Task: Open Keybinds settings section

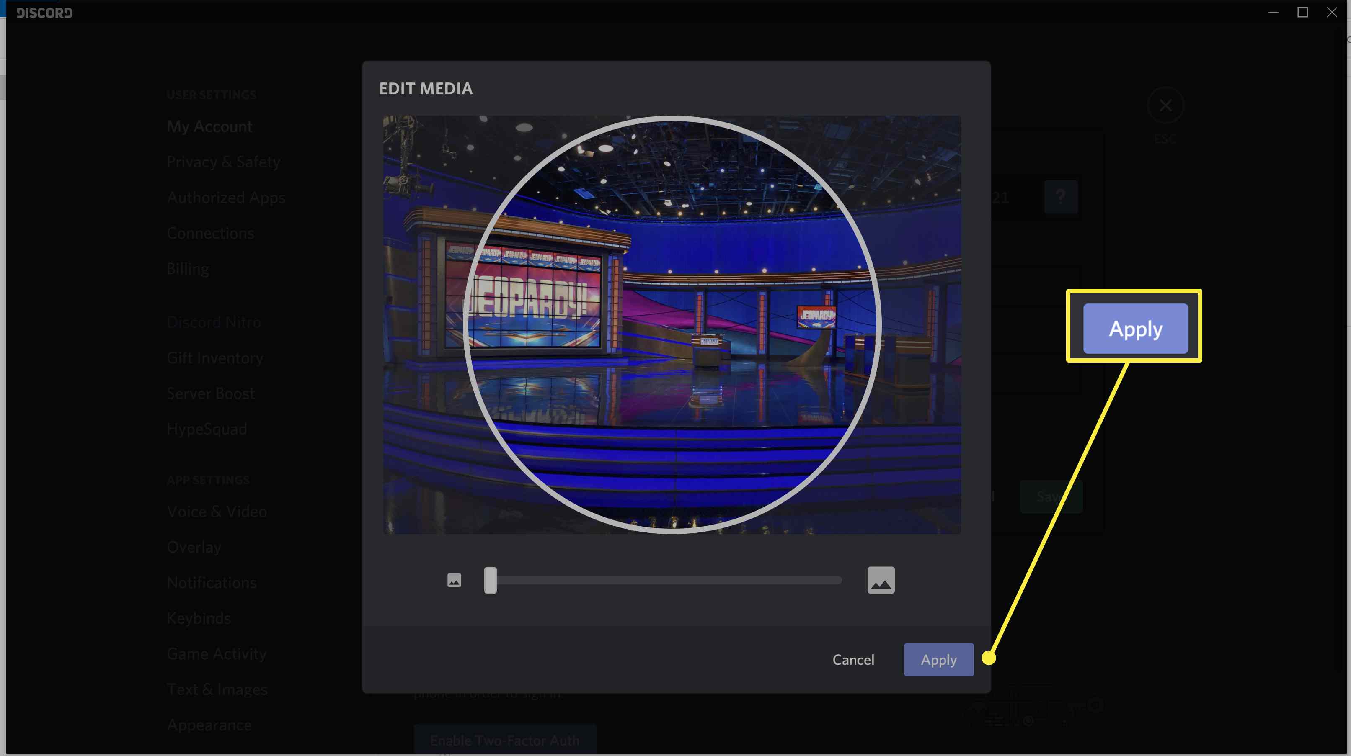Action: tap(198, 618)
